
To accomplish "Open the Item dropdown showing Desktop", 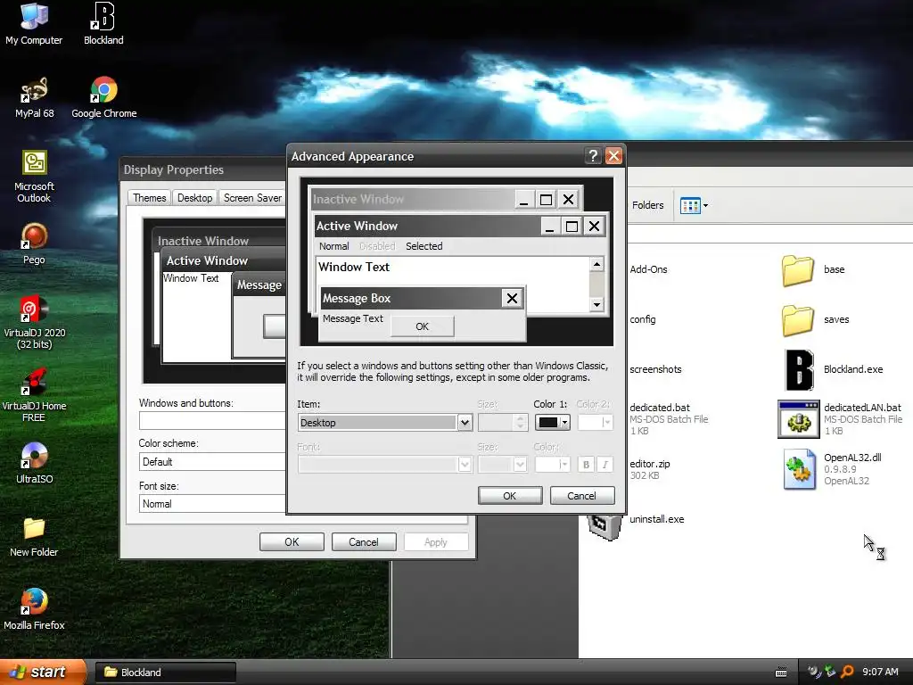I will coord(384,422).
